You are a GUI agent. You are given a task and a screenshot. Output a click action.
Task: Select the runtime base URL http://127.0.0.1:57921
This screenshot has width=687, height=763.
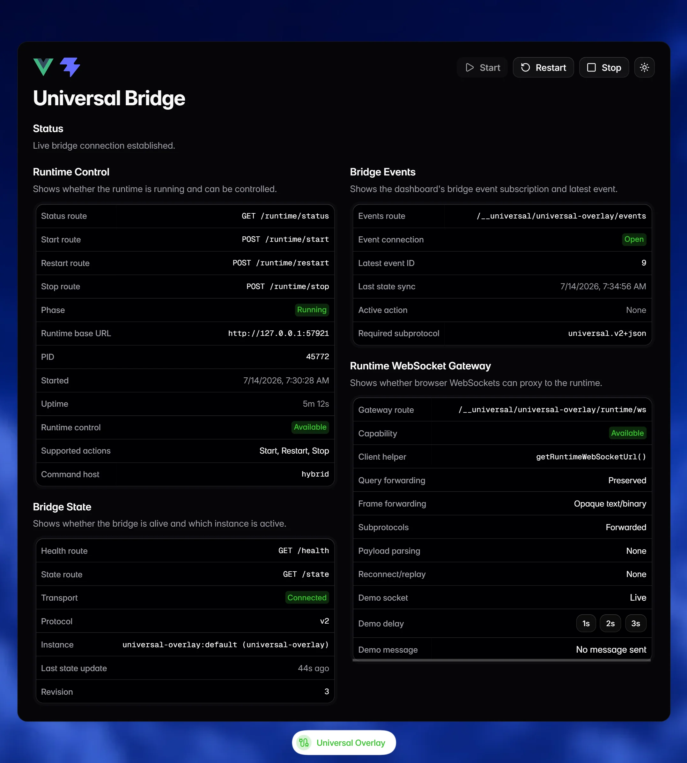tap(278, 333)
